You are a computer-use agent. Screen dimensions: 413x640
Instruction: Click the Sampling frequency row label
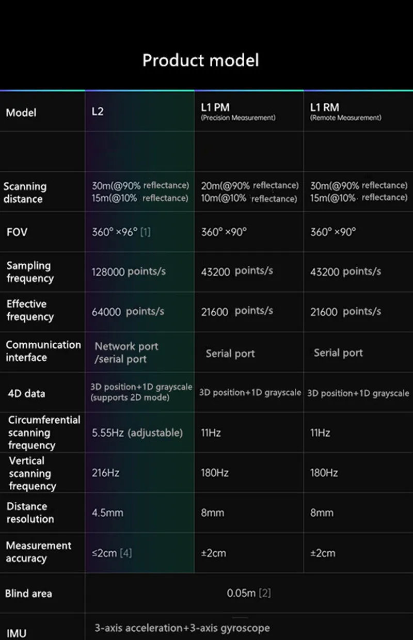coord(30,272)
